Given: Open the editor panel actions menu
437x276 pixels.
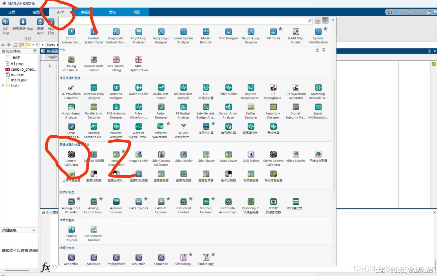Looking at the screenshot, I should 429,51.
